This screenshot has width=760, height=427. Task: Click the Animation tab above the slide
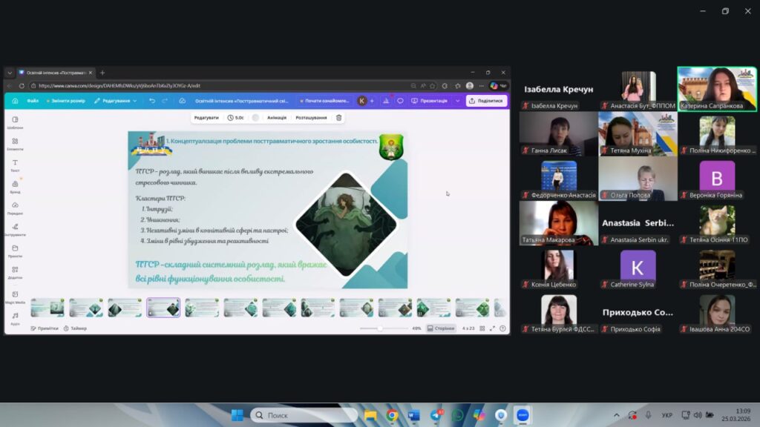coord(277,117)
